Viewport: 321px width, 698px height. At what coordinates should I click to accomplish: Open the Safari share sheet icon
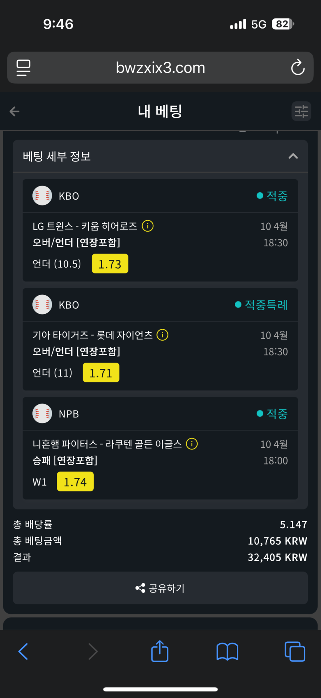tap(160, 651)
